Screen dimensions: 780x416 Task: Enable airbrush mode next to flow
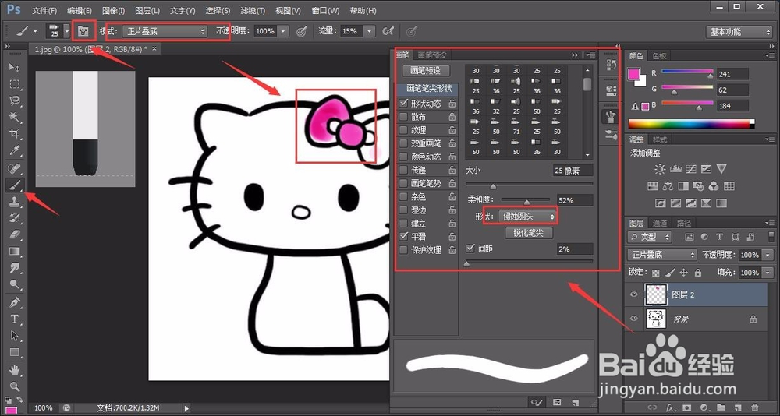point(388,31)
